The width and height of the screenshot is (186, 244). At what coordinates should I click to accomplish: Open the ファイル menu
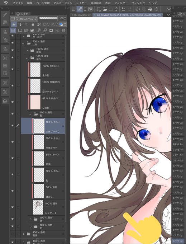(18, 3)
